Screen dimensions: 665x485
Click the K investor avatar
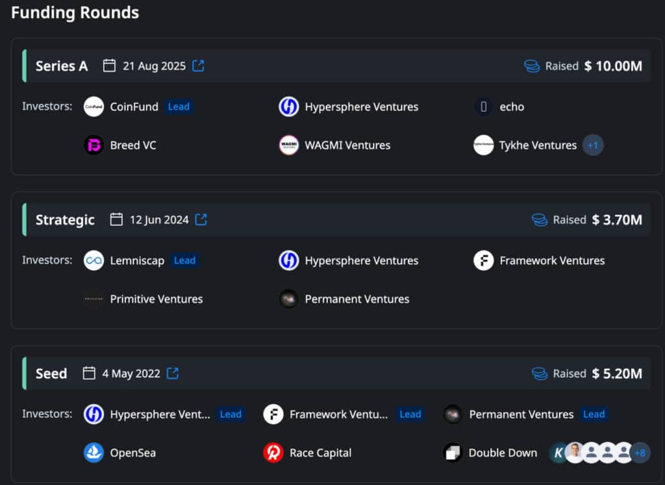(558, 453)
